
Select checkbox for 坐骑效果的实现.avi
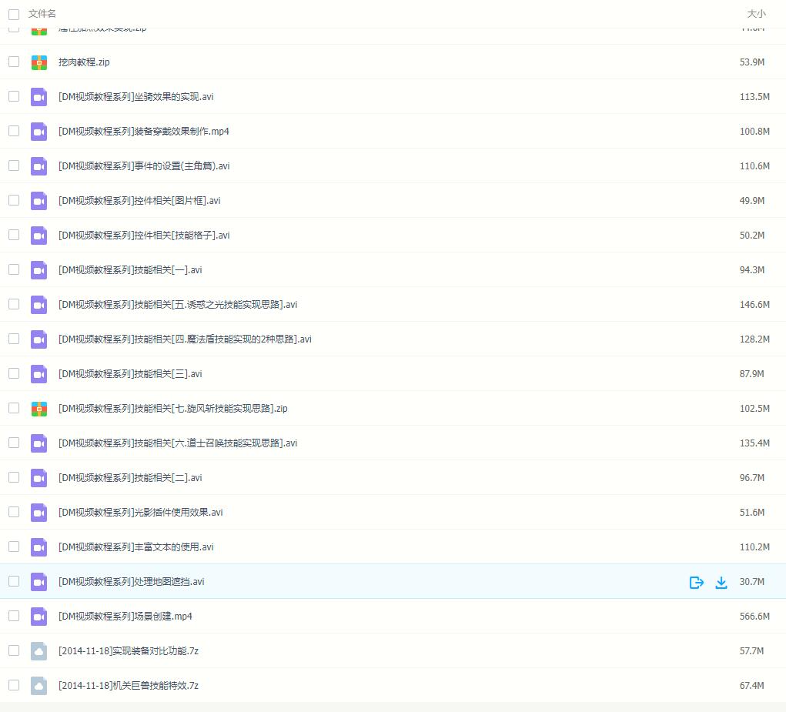click(x=14, y=95)
